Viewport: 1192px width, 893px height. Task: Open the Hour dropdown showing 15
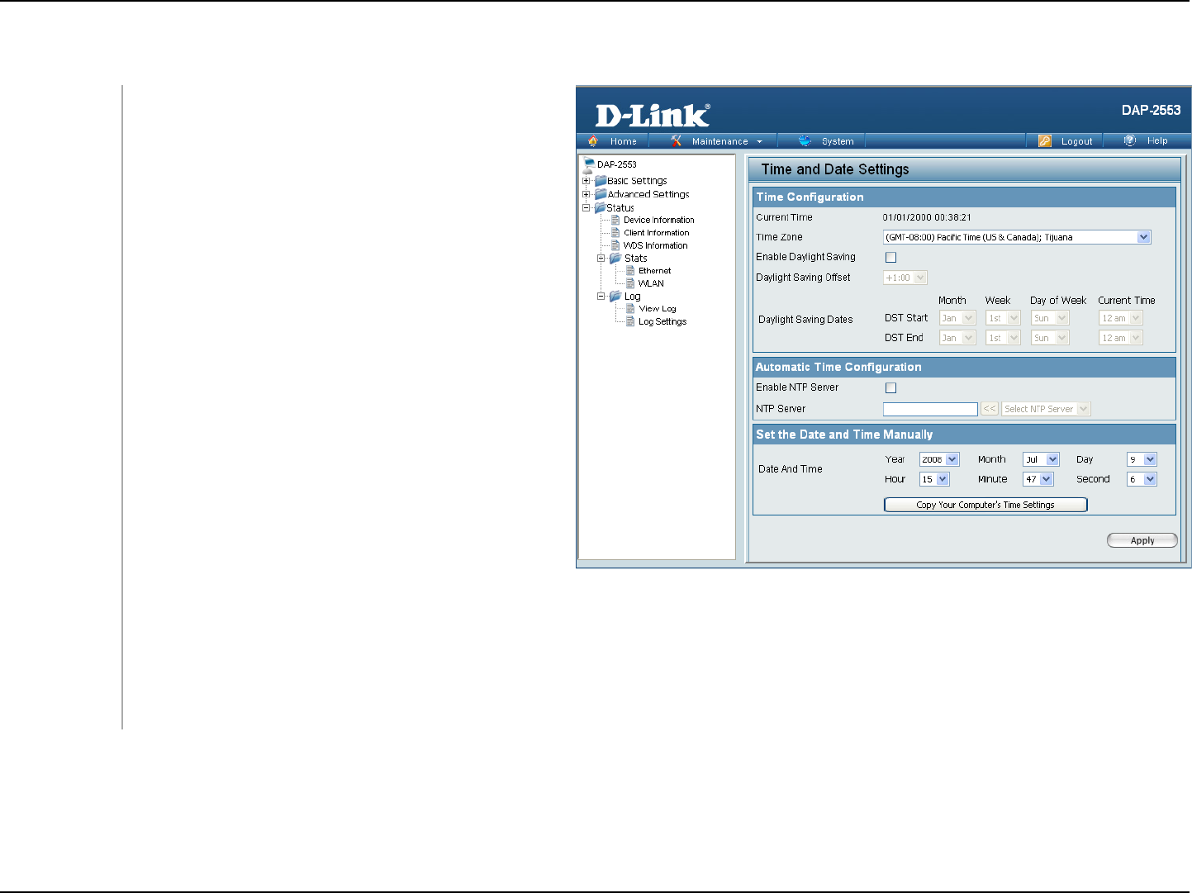[x=934, y=479]
